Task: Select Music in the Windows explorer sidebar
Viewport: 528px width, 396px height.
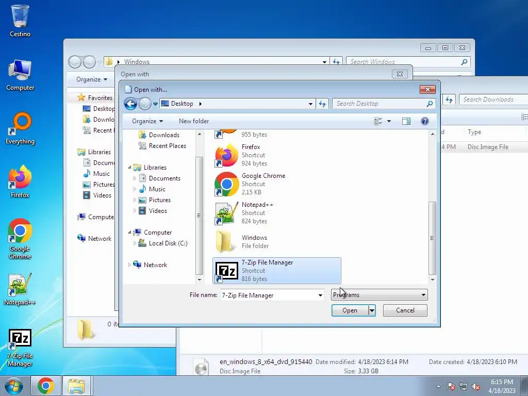Action: [x=102, y=174]
